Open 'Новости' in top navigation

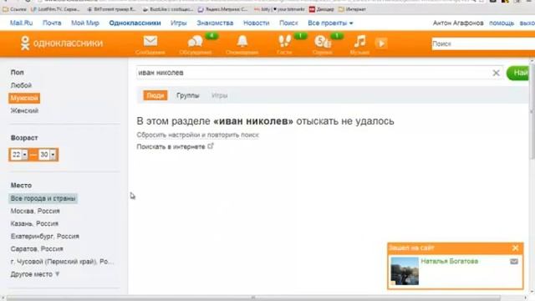click(257, 23)
